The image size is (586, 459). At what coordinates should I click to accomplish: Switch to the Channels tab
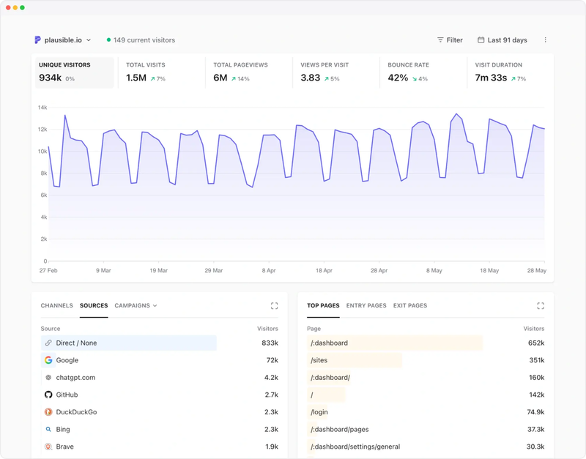pyautogui.click(x=57, y=305)
